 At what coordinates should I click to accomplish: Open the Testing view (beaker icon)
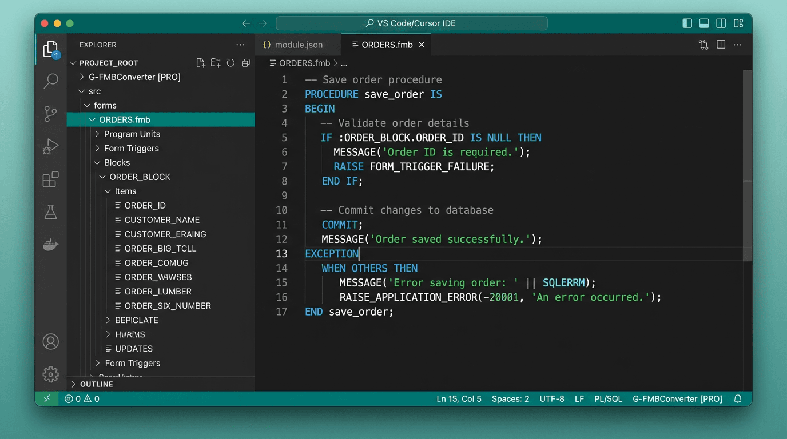pos(51,212)
